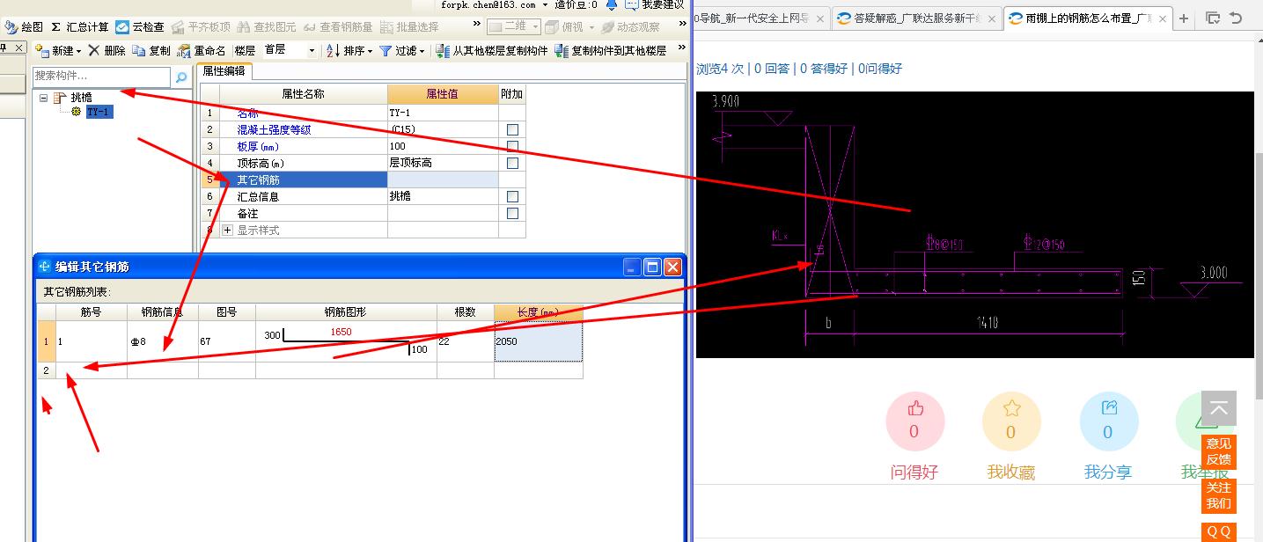Viewport: 1263px width, 542px height.
Task: Click the 平齐板顶 tool
Action: point(201,27)
